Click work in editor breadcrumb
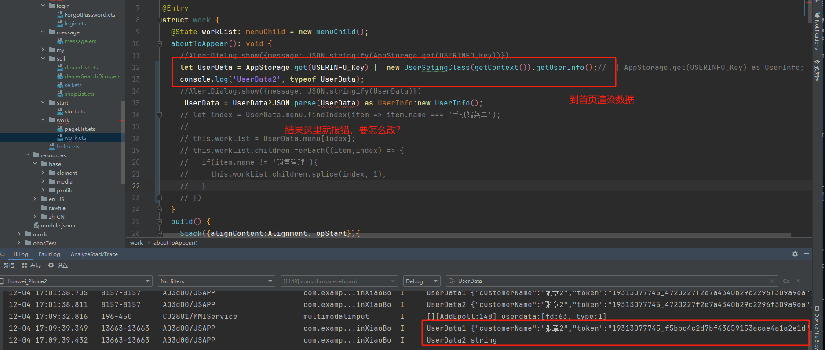This screenshot has width=825, height=350. [x=136, y=243]
